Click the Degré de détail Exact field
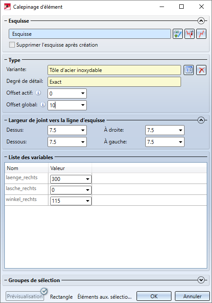Screen dimensions: 212x303 pyautogui.click(x=114, y=82)
